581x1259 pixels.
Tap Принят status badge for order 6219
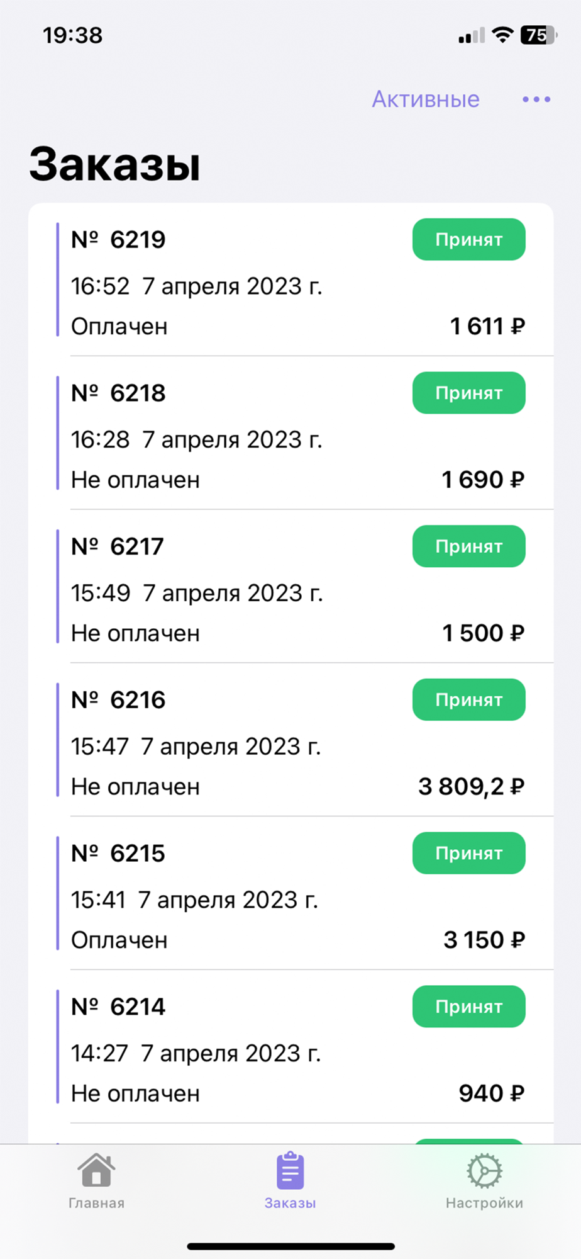click(x=468, y=240)
